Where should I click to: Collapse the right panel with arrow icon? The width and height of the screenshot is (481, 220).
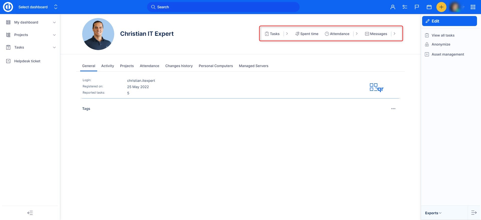(474, 213)
